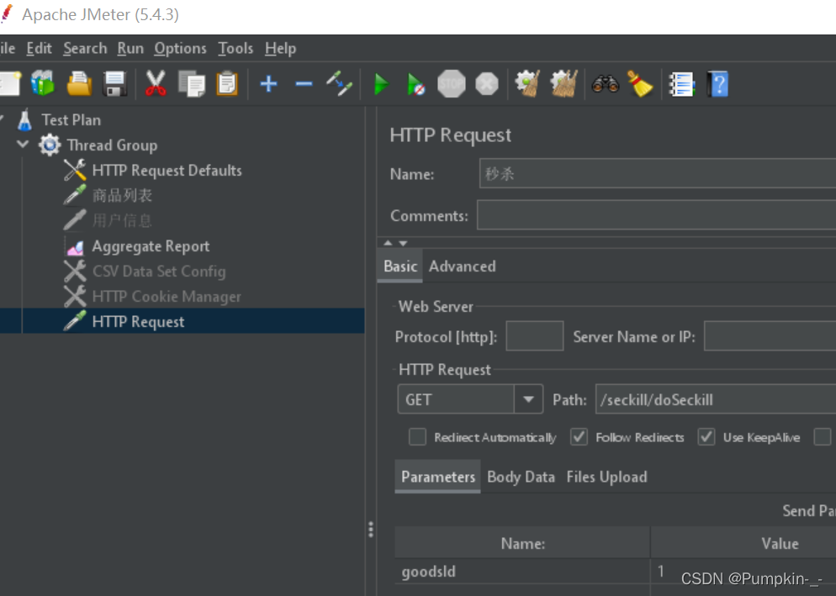The width and height of the screenshot is (836, 596).
Task: Click the Toggle enable/disable icon
Action: (339, 84)
